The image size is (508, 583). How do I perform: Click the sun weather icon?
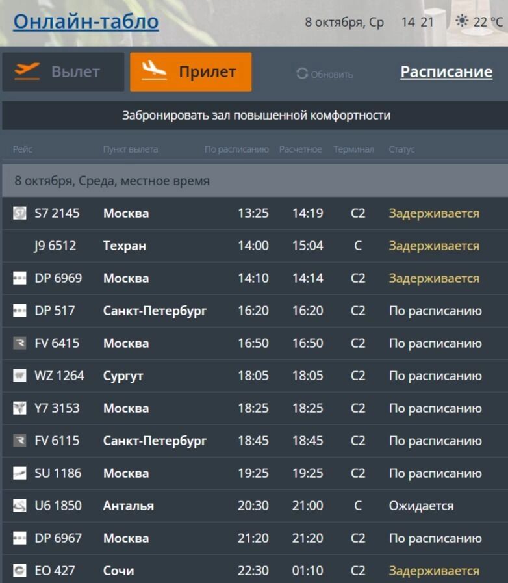[462, 21]
